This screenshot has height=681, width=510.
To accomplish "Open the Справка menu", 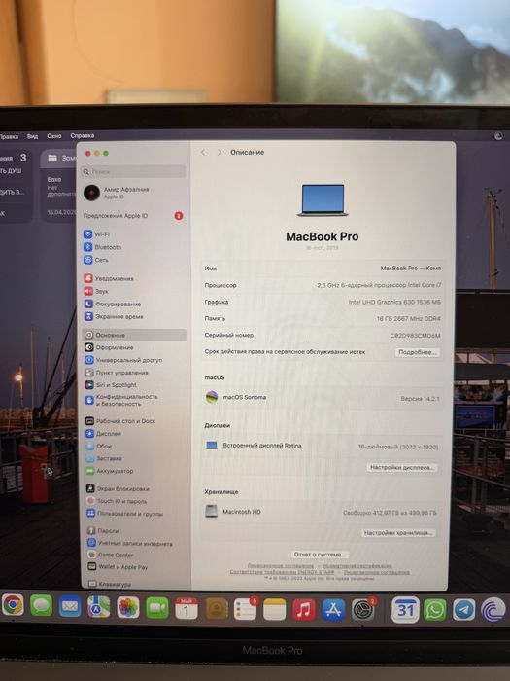I will coord(83,135).
